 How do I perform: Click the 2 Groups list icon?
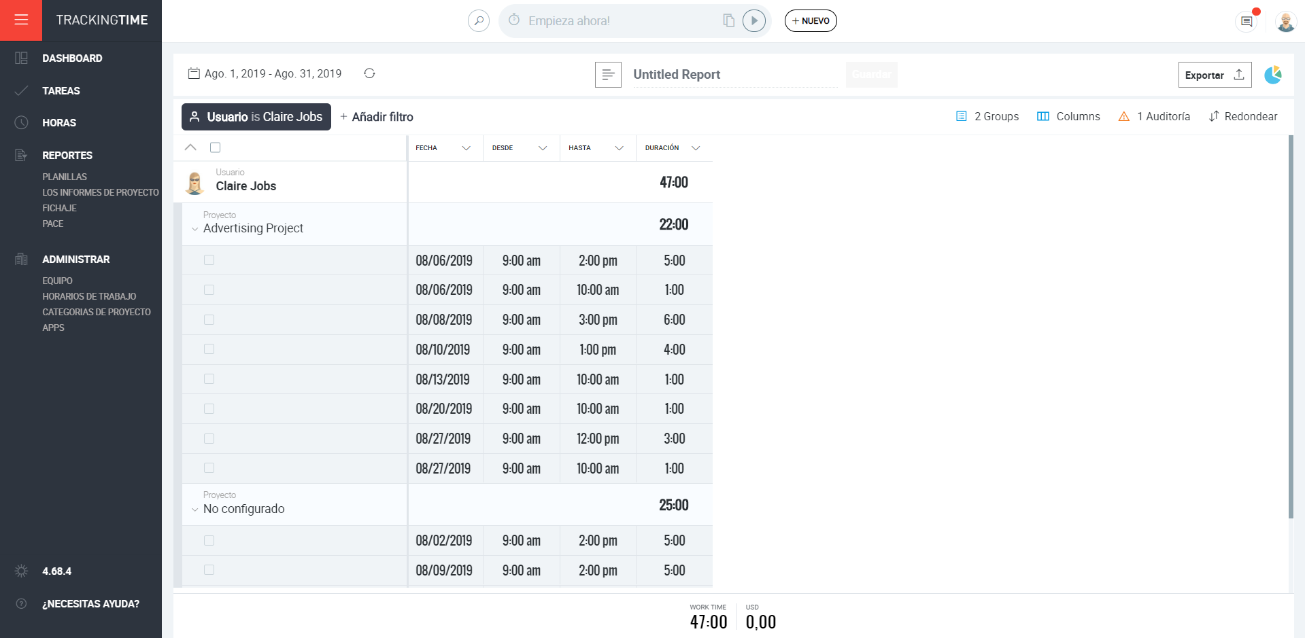962,116
